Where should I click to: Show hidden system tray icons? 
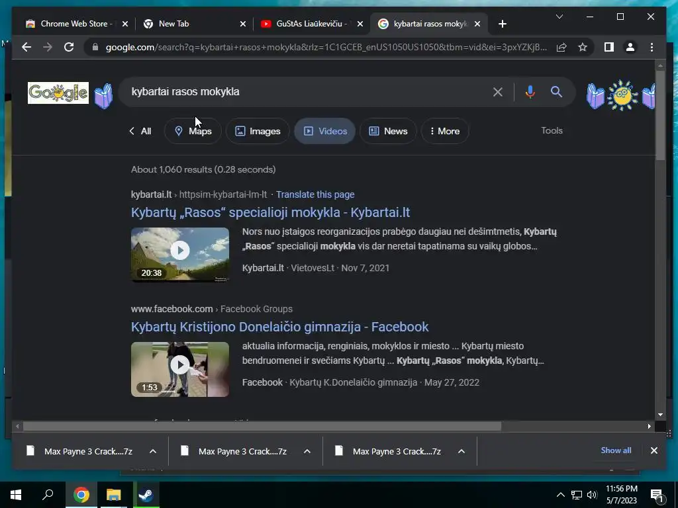pos(560,495)
